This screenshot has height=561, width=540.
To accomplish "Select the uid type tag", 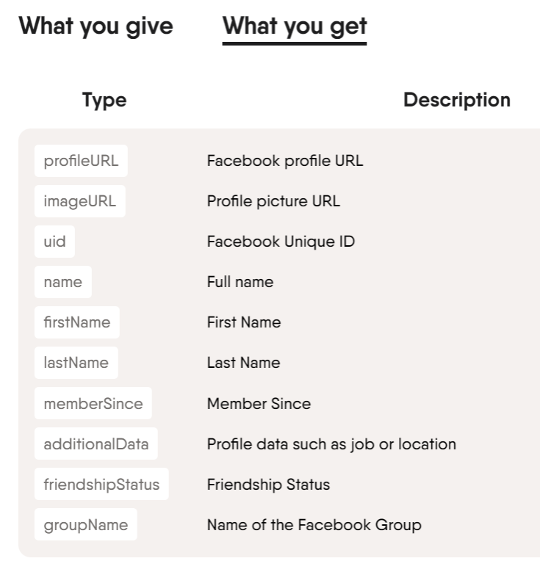I will [x=55, y=242].
